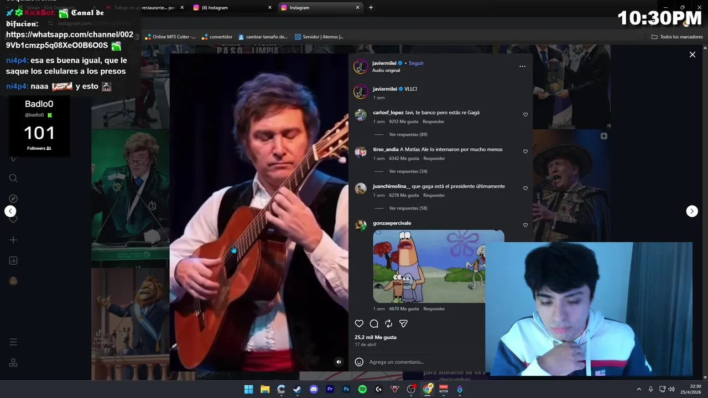Image resolution: width=708 pixels, height=398 pixels.
Task: Reply to tirso_andia's comment
Action: 434,159
